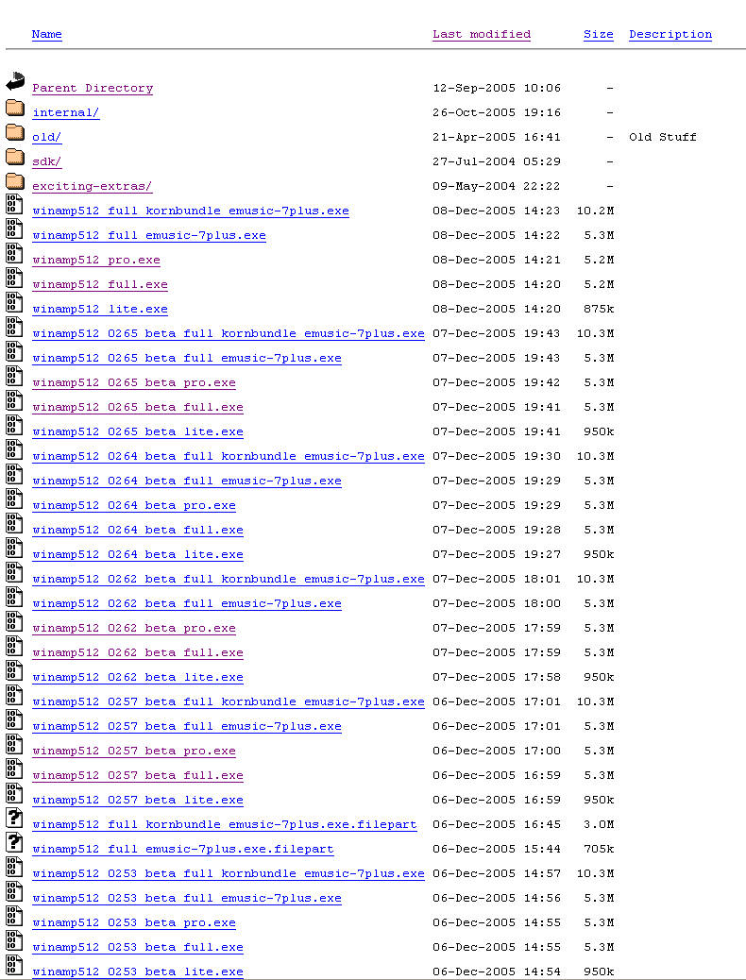The image size is (746, 980).
Task: Click binary icon beside winamp512_0262_beta_lite.exe
Action: tap(14, 671)
